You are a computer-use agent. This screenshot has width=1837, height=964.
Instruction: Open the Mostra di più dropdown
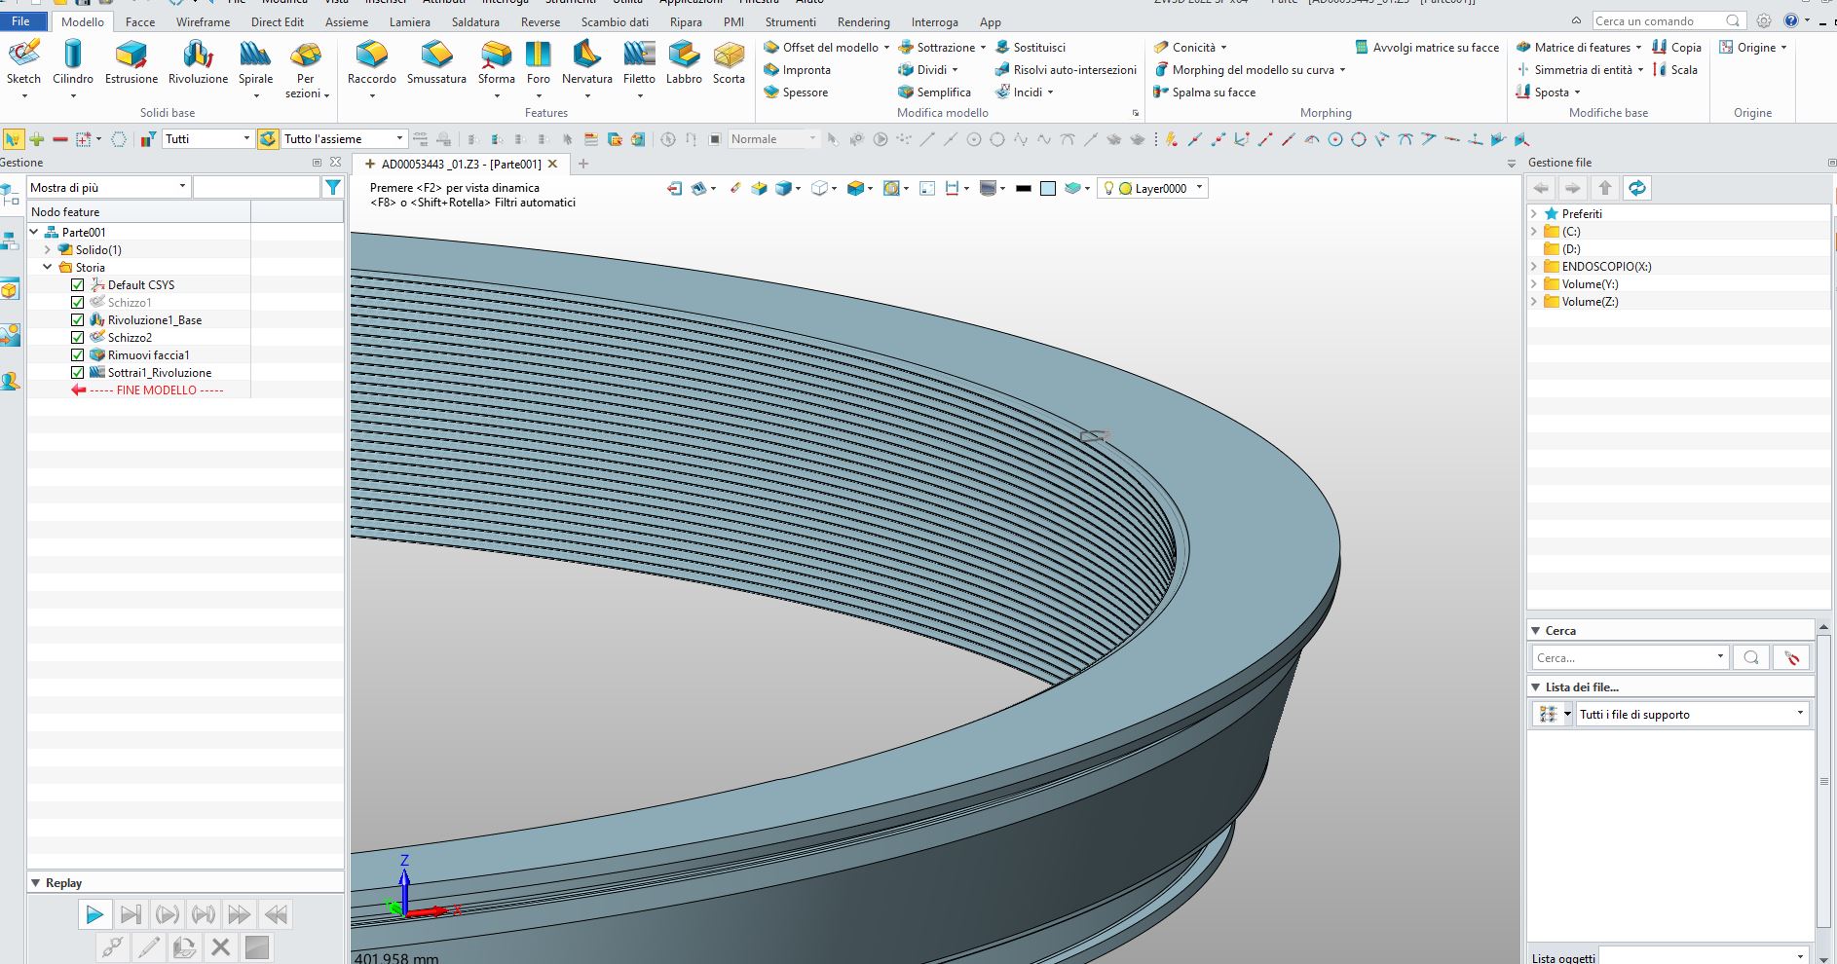(x=108, y=187)
